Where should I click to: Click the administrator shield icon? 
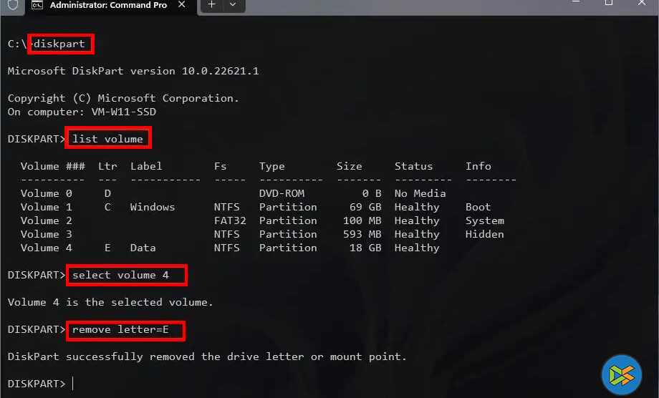tap(12, 4)
